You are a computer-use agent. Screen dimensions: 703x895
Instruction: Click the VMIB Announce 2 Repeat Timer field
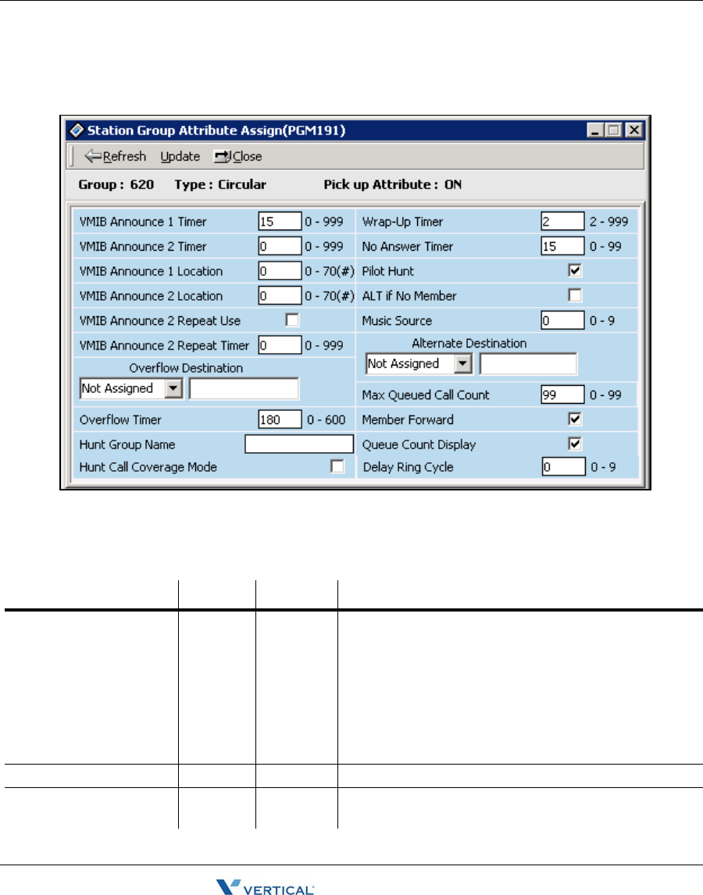click(x=280, y=345)
